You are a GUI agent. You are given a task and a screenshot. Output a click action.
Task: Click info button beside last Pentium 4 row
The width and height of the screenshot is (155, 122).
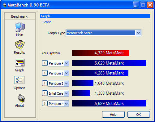pos(45,103)
